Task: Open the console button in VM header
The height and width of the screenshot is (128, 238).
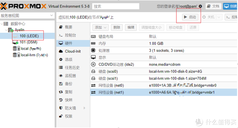Action: [231, 17]
